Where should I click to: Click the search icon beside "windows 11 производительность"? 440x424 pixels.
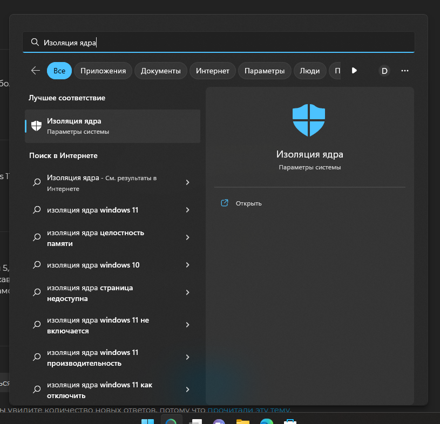pyautogui.click(x=37, y=357)
